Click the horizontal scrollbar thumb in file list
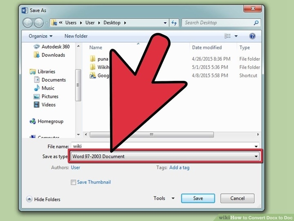This screenshot has height=221, width=294. 151,135
